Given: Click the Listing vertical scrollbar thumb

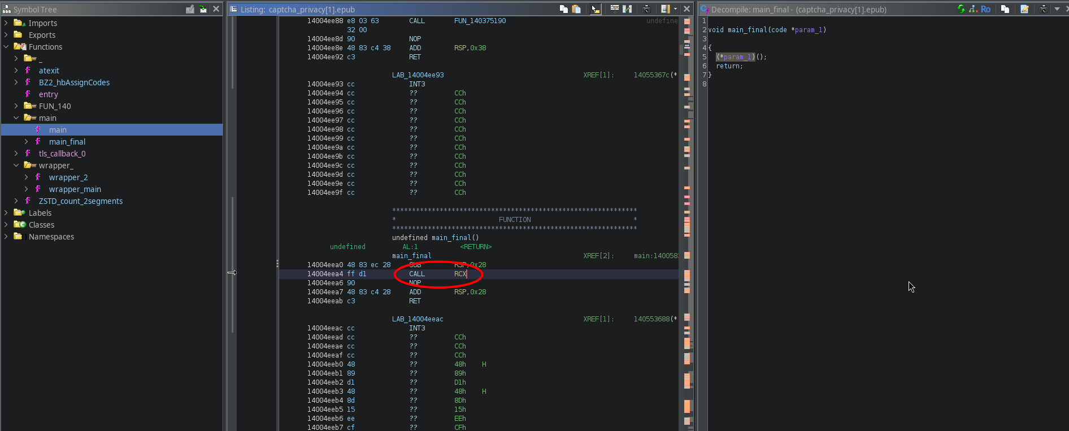Looking at the screenshot, I should [x=681, y=50].
